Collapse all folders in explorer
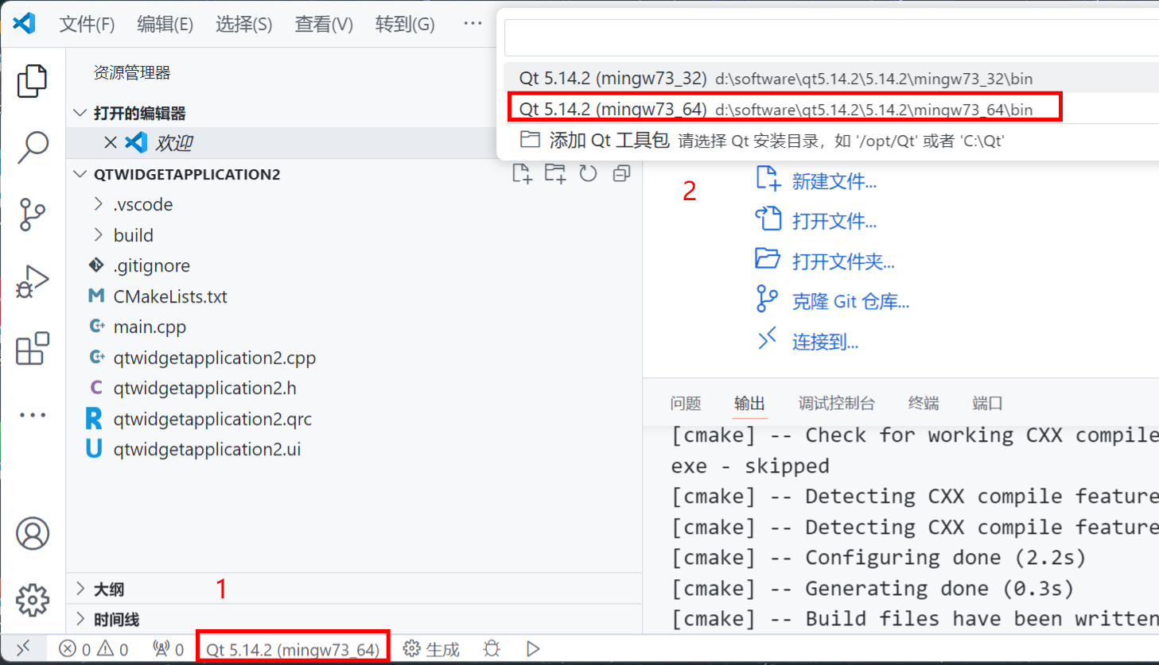Viewport: 1159px width, 665px height. [x=621, y=173]
